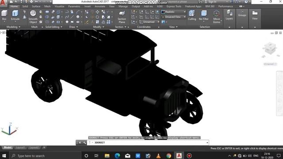The height and width of the screenshot is (159, 283).
Task: Pick the Rectangle tool in Draw panel
Action: [72, 22]
